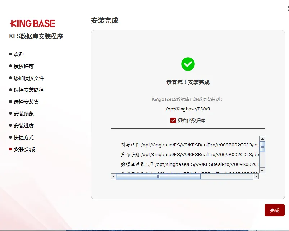
Task: Click the horizontal scrollbar right arrow
Action: 256,176
